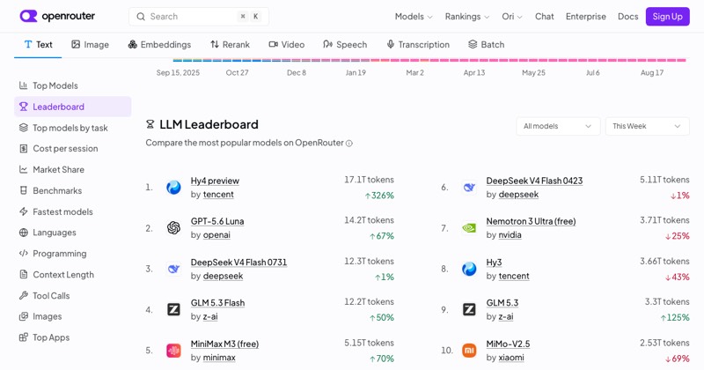Click the MiniMax logo beside MiniMax M3
The height and width of the screenshot is (370, 704).
173,351
